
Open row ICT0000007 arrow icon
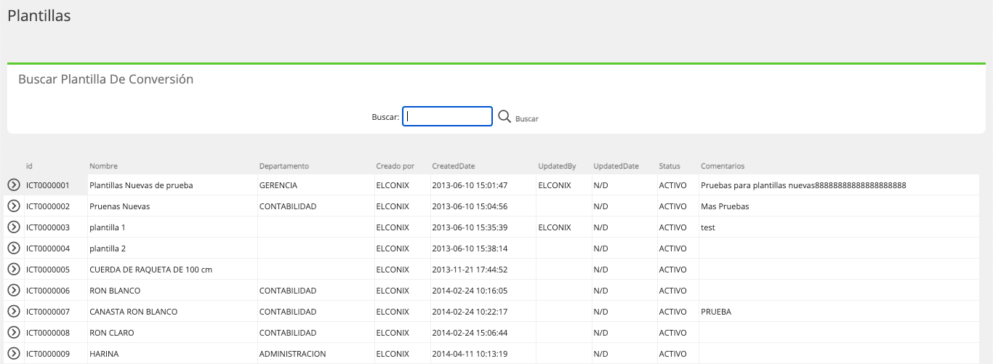[x=13, y=312]
